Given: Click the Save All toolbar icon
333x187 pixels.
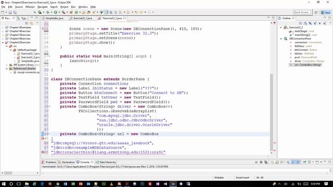Looking at the screenshot, I should click(x=15, y=12).
